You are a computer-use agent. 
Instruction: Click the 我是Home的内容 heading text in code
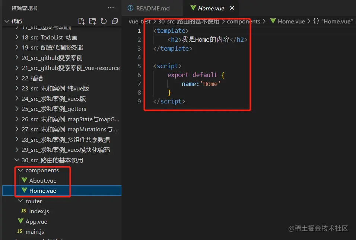[x=206, y=39]
